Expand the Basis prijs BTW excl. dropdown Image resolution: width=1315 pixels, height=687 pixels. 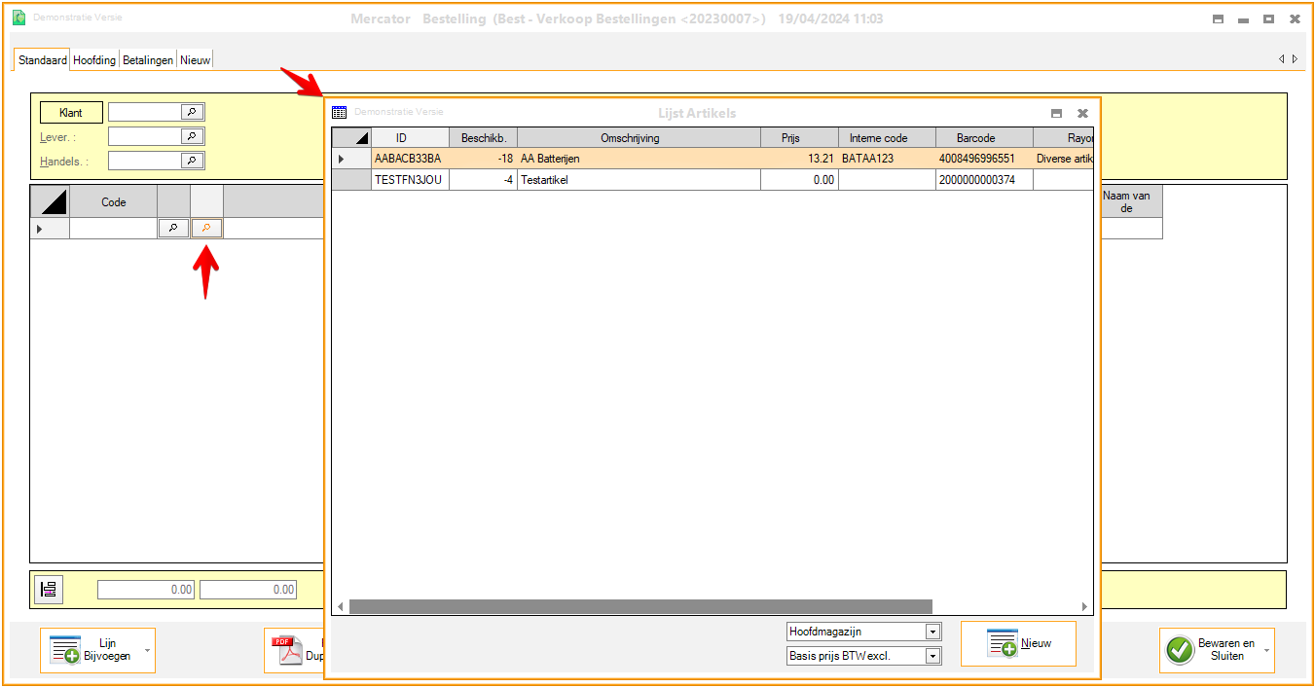coord(932,656)
